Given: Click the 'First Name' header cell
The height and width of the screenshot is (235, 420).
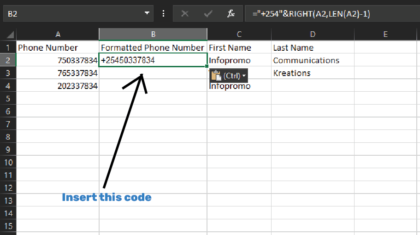Looking at the screenshot, I should [239, 47].
